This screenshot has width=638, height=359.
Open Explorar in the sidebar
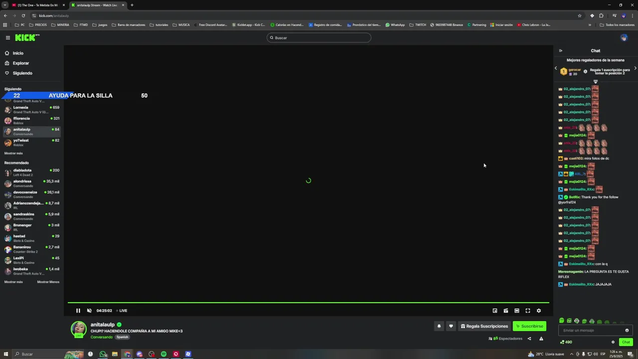coord(21,63)
